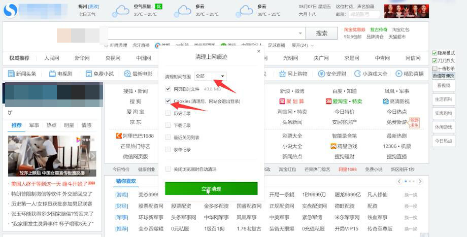Open 爱淘宝·特卖 site shortcut
The height and width of the screenshot is (237, 467).
point(344,101)
